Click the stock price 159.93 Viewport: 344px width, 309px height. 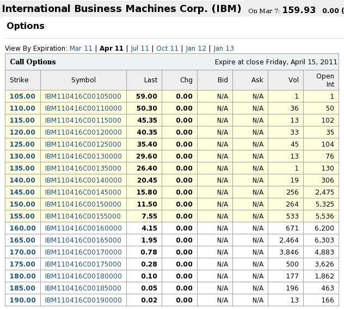(x=299, y=10)
